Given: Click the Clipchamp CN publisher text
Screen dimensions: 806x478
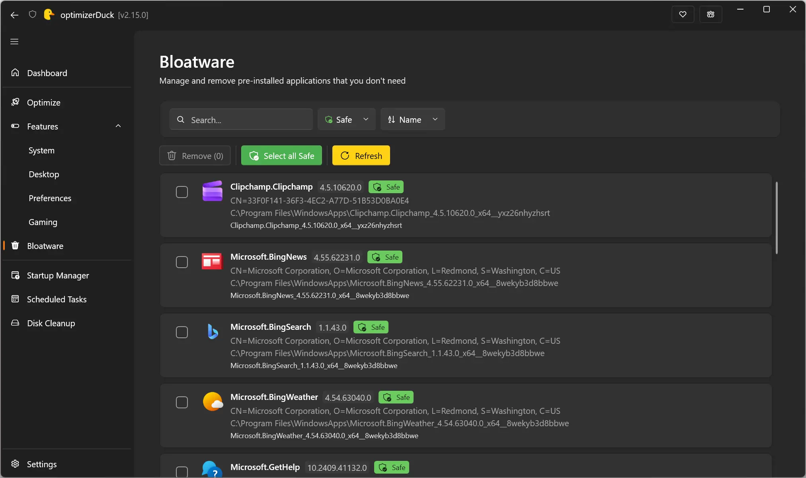Looking at the screenshot, I should pos(320,201).
